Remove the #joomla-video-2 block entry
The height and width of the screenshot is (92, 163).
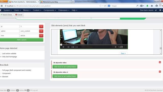[160, 72]
